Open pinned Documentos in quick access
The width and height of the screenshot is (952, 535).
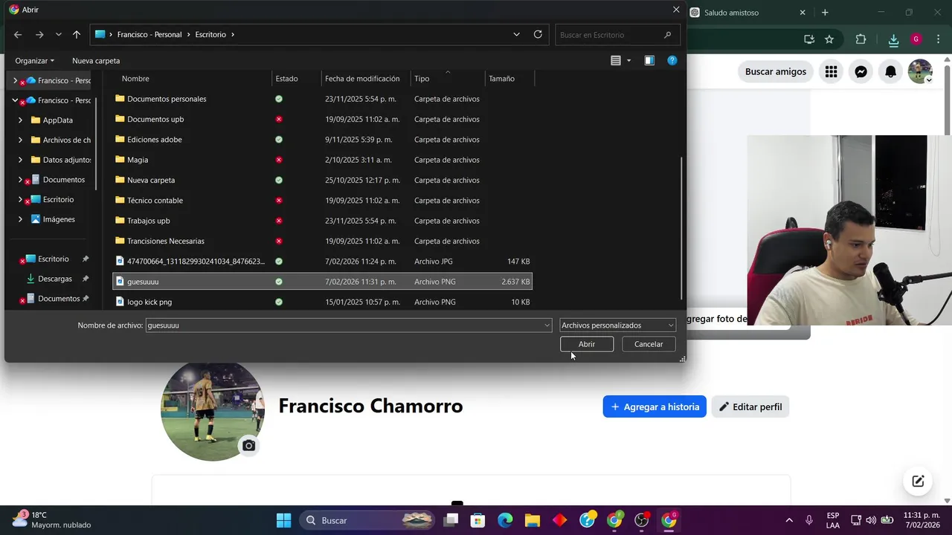[x=58, y=299]
